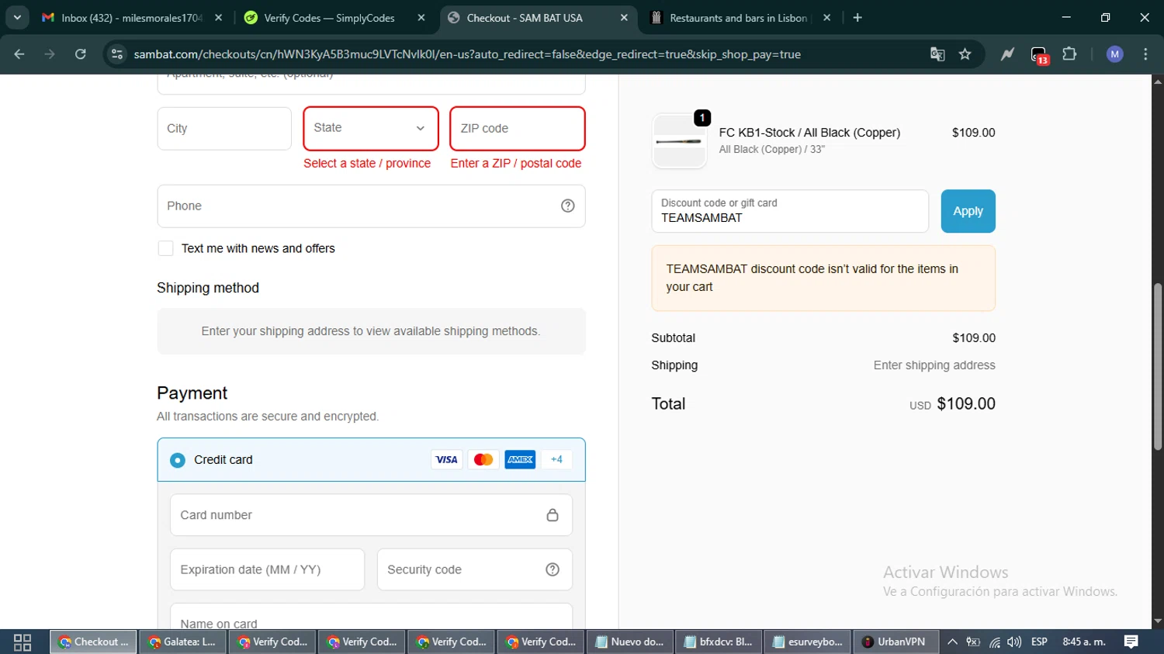This screenshot has width=1164, height=654.
Task: Close the Inbox Gmail tab
Action: click(218, 18)
